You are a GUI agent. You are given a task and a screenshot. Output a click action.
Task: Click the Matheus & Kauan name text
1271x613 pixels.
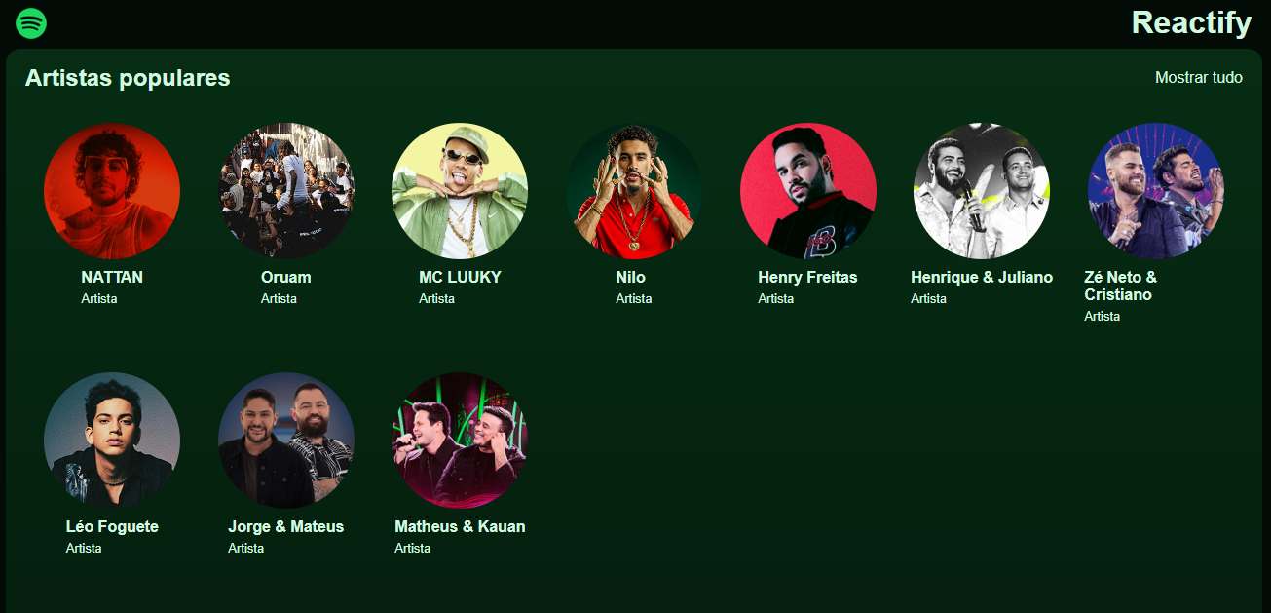pos(460,526)
